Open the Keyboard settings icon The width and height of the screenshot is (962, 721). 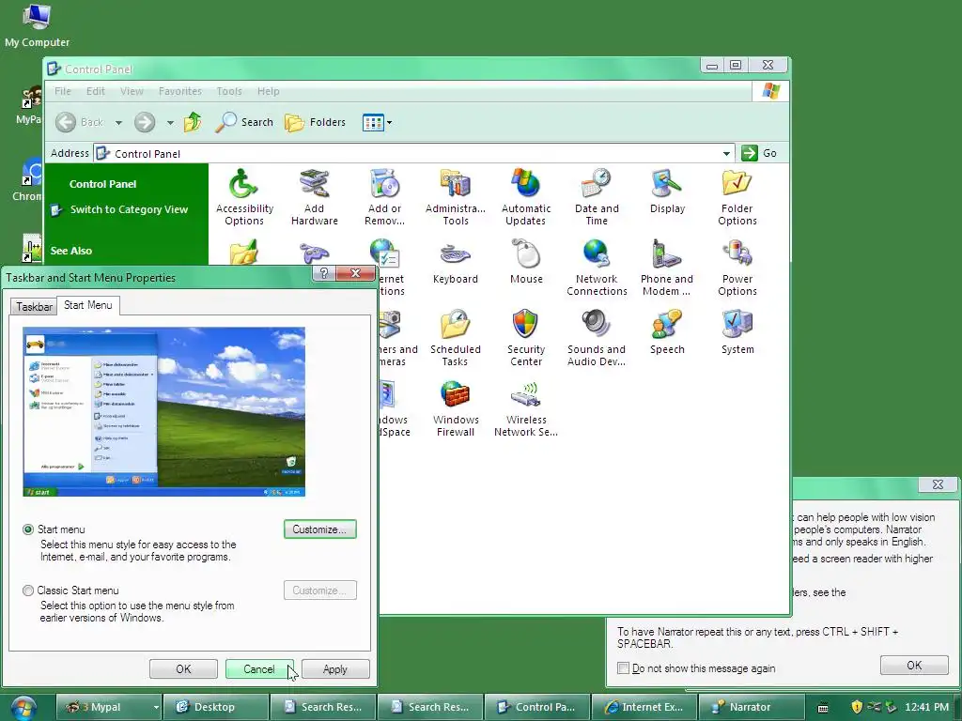[456, 262]
